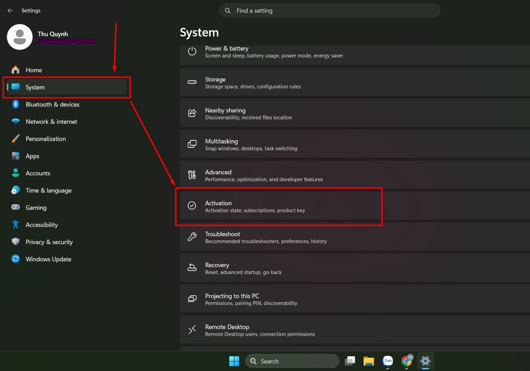The height and width of the screenshot is (371, 530).
Task: Open Power & battery settings
Action: click(355, 55)
